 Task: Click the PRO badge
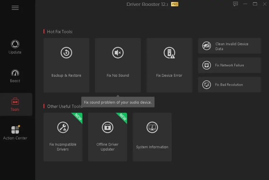click(175, 4)
